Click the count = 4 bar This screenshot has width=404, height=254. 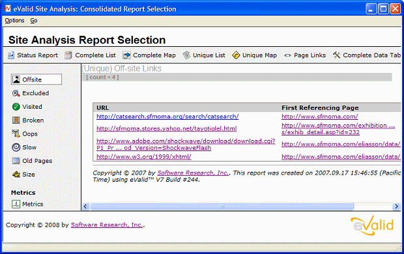tap(237, 78)
